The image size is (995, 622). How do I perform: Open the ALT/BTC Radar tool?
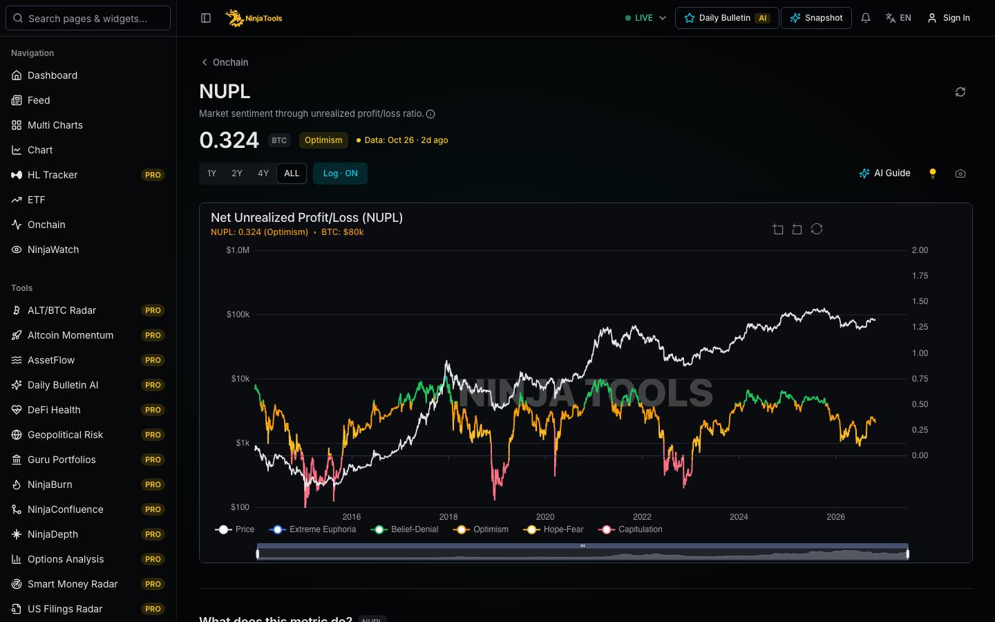(x=88, y=310)
